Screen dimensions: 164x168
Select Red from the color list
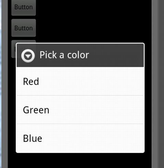tap(80, 81)
